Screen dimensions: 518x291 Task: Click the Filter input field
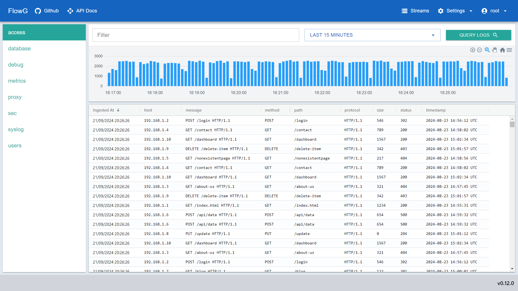(x=196, y=35)
